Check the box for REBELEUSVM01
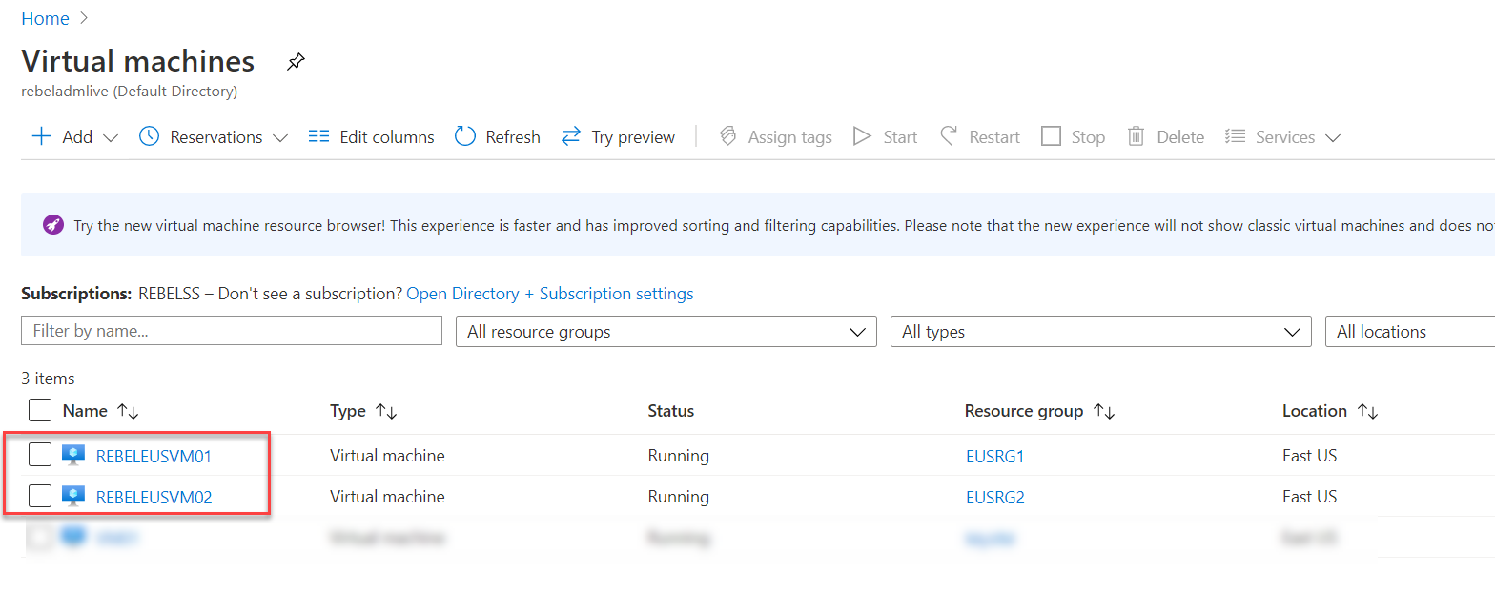Viewport: 1495px width, 615px height. click(40, 456)
